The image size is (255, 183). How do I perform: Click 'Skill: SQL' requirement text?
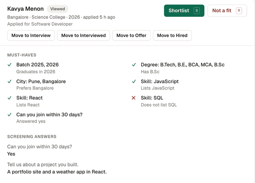tap(152, 98)
